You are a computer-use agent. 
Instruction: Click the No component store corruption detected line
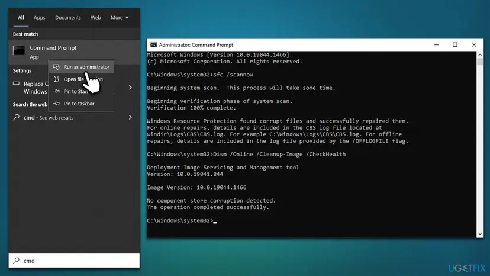click(211, 201)
